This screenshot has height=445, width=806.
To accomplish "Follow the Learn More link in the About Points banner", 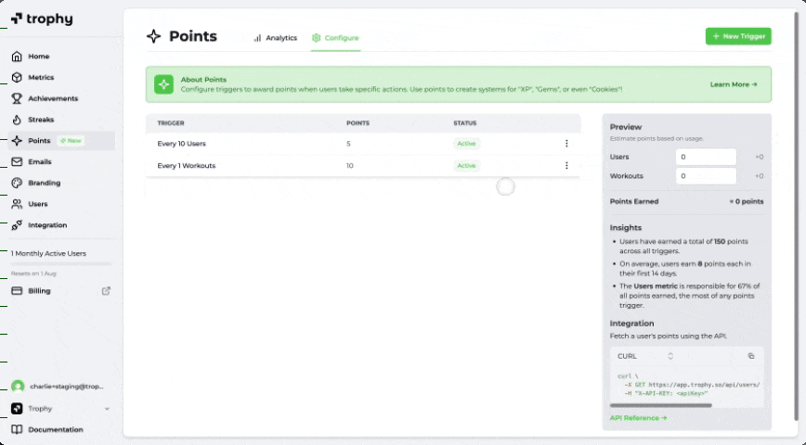I will click(734, 84).
